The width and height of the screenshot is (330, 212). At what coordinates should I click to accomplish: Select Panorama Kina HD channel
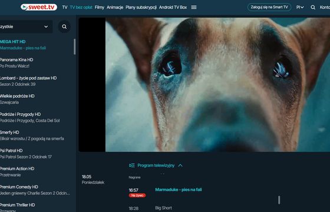[x=37, y=62]
